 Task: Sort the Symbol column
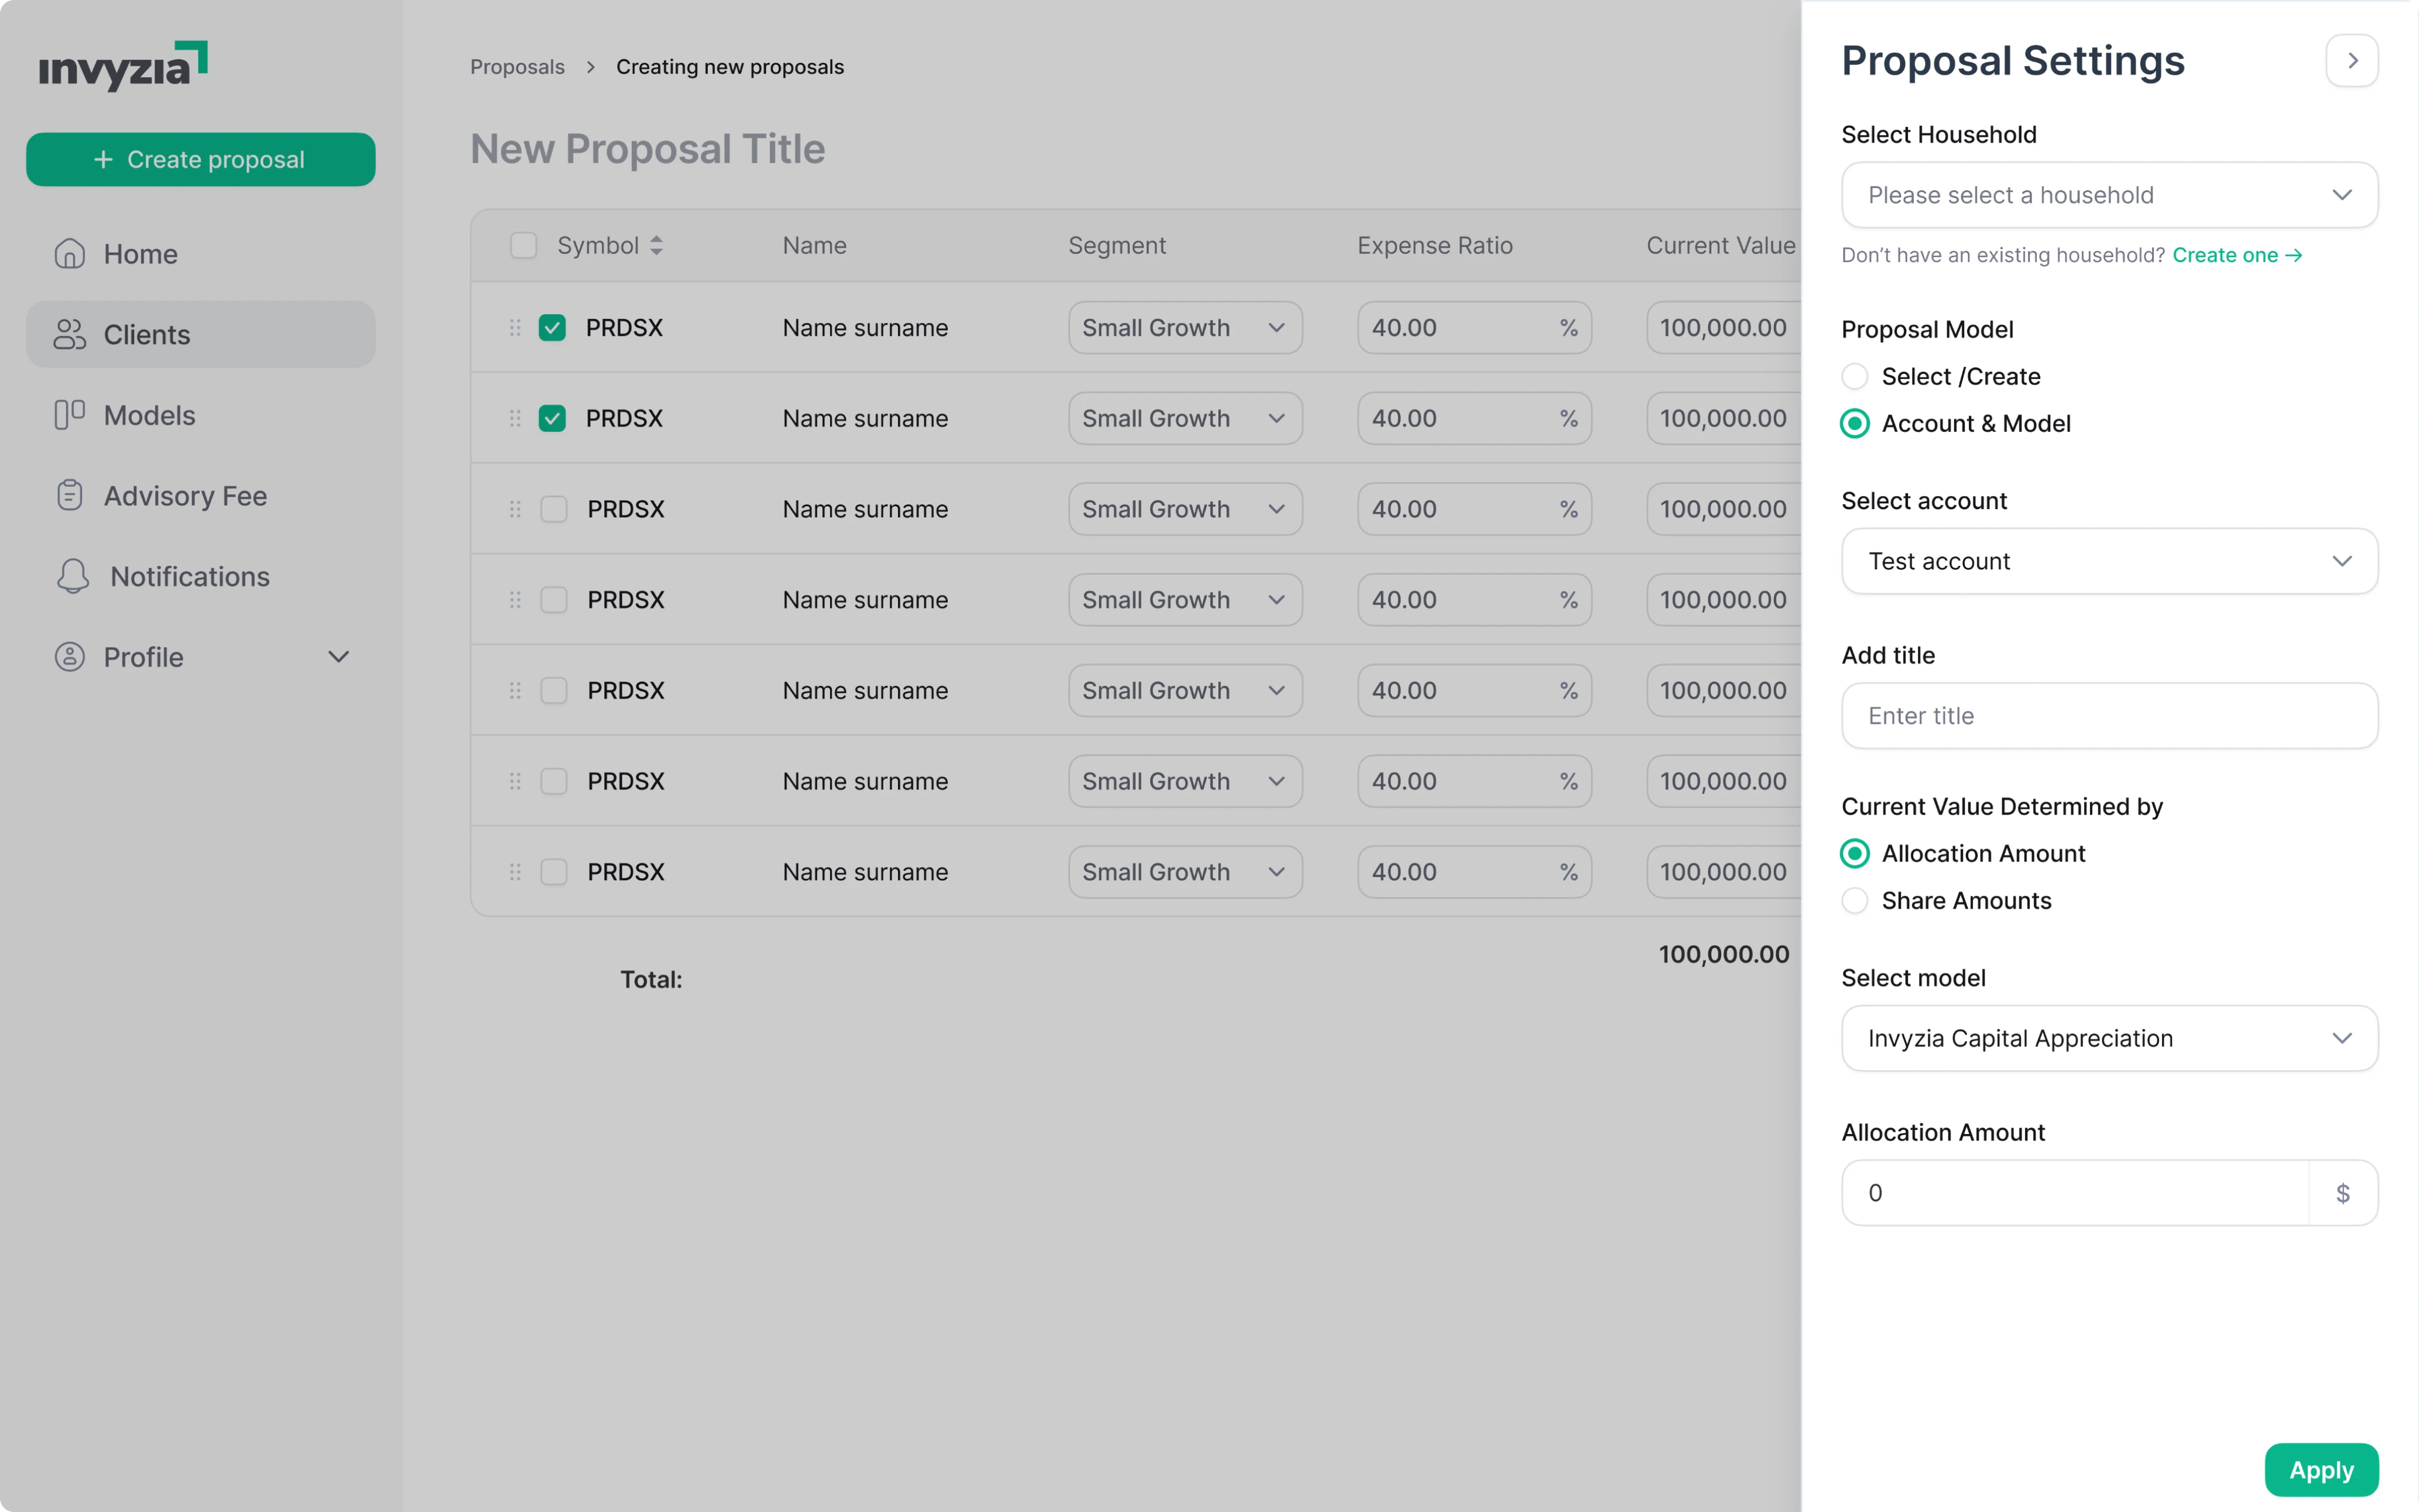(x=657, y=245)
